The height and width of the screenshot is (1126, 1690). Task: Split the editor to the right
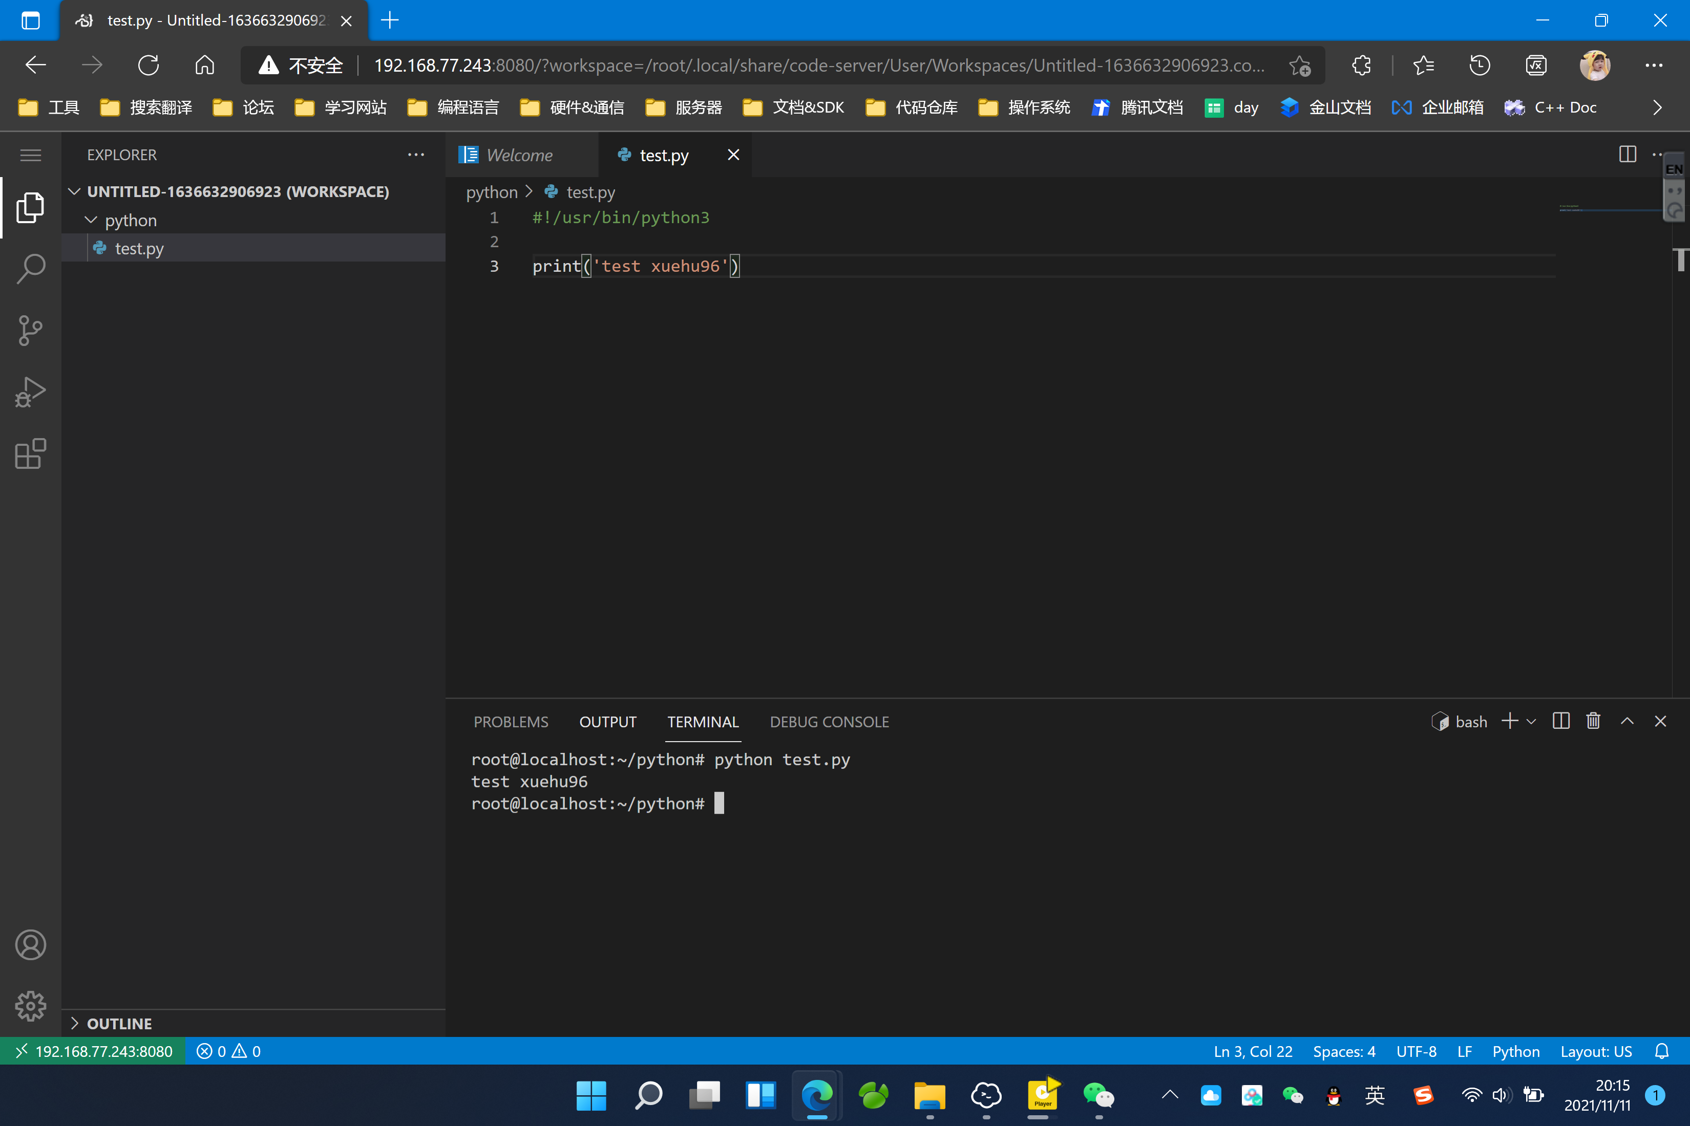pos(1628,155)
